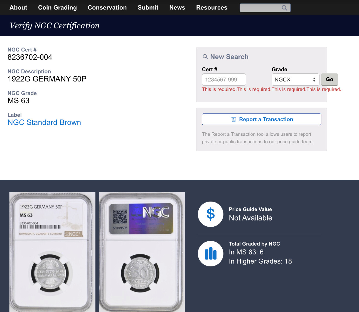Open the Conservation menu
Image resolution: width=359 pixels, height=312 pixels.
(x=107, y=8)
